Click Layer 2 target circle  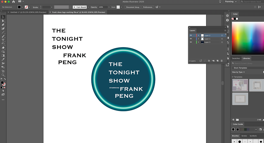coord(222,36)
